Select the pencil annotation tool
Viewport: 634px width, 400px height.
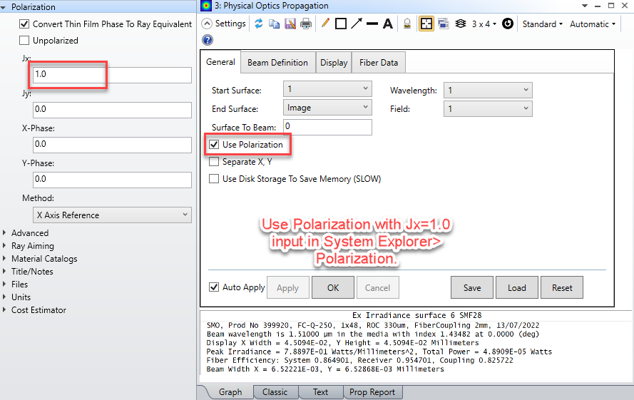pos(325,23)
